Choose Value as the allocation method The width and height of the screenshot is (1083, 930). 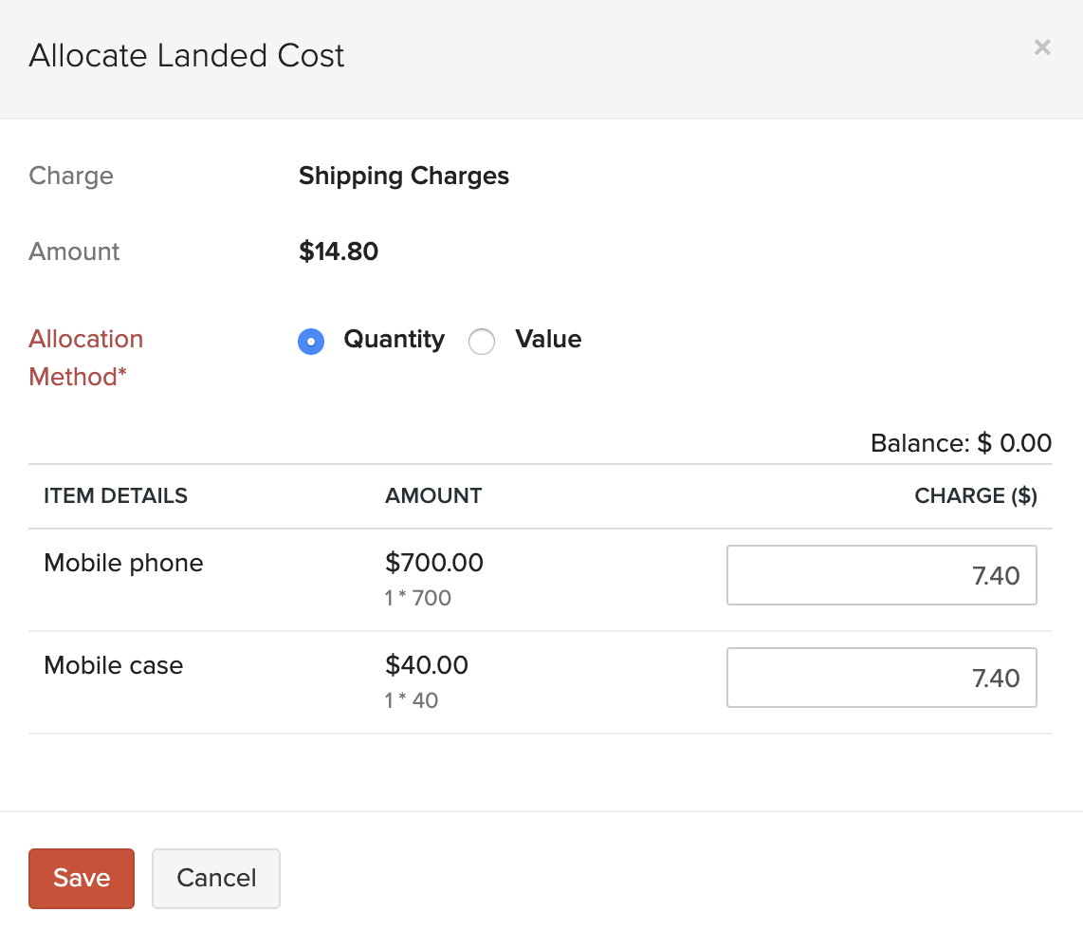[x=482, y=342]
